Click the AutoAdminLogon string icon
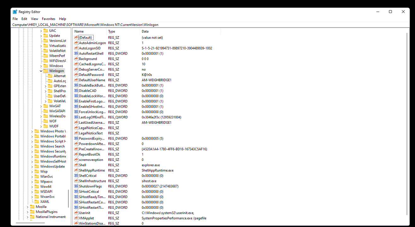 [x=76, y=43]
